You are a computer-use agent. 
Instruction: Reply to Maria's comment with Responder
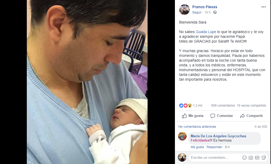214,147
